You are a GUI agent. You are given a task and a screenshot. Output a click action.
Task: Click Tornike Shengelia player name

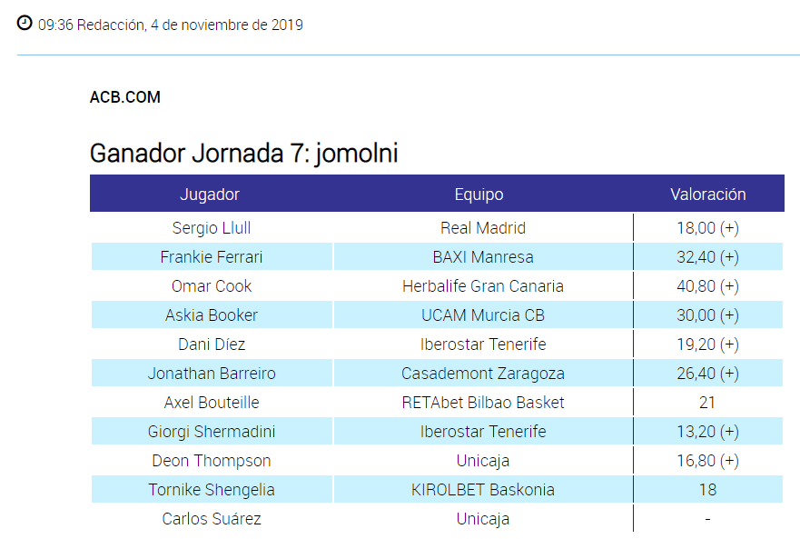211,490
